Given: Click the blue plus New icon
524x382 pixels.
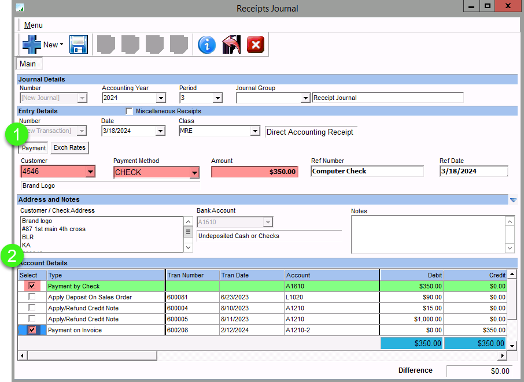Looking at the screenshot, I should 31,44.
